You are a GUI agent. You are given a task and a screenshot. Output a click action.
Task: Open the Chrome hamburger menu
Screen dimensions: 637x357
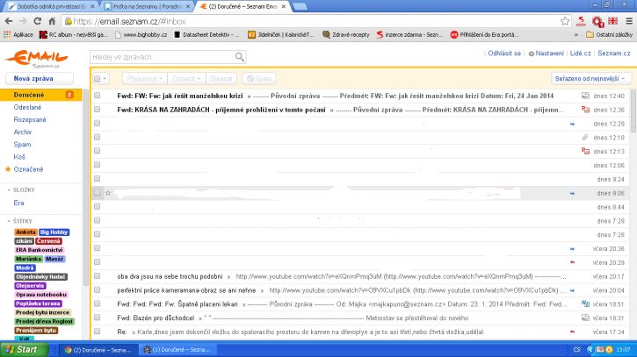point(629,21)
